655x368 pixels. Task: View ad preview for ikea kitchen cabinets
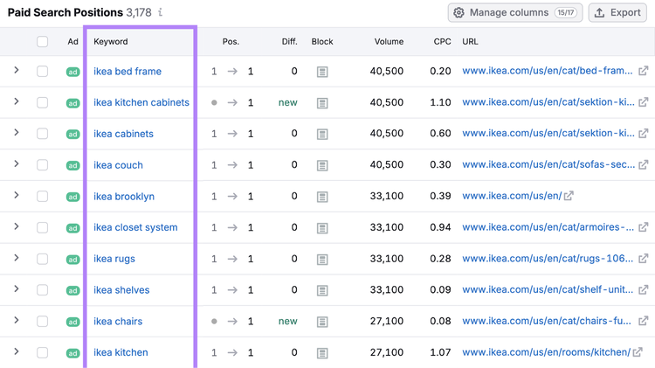click(x=72, y=103)
